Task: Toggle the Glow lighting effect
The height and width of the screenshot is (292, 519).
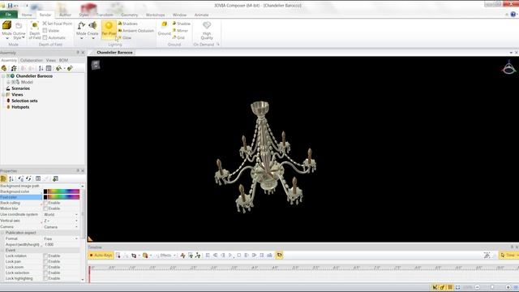Action: 125,38
